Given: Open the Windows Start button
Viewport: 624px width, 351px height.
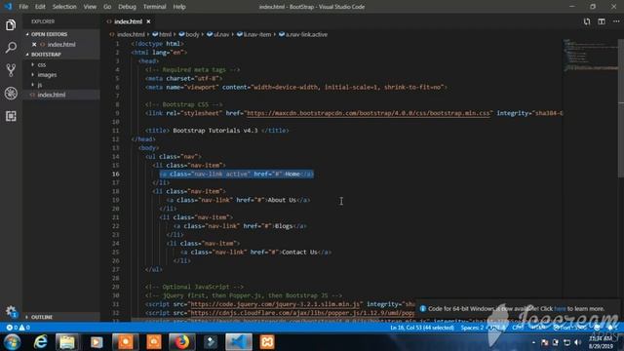Looking at the screenshot, I should (12, 342).
